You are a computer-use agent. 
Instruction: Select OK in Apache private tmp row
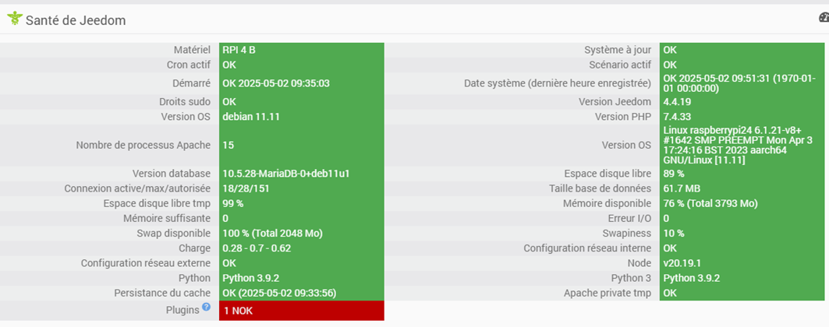(x=670, y=293)
